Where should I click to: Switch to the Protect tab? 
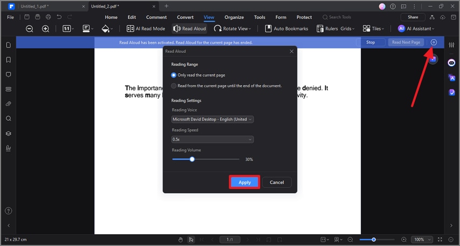coord(304,17)
